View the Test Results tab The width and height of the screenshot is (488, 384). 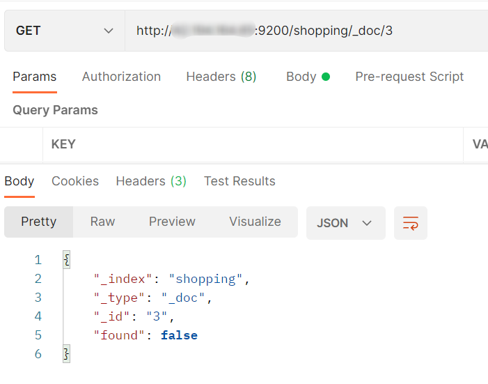239,181
